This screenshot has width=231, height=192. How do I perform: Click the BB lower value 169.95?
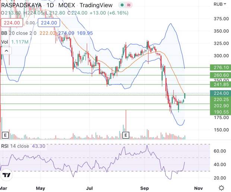(85, 33)
